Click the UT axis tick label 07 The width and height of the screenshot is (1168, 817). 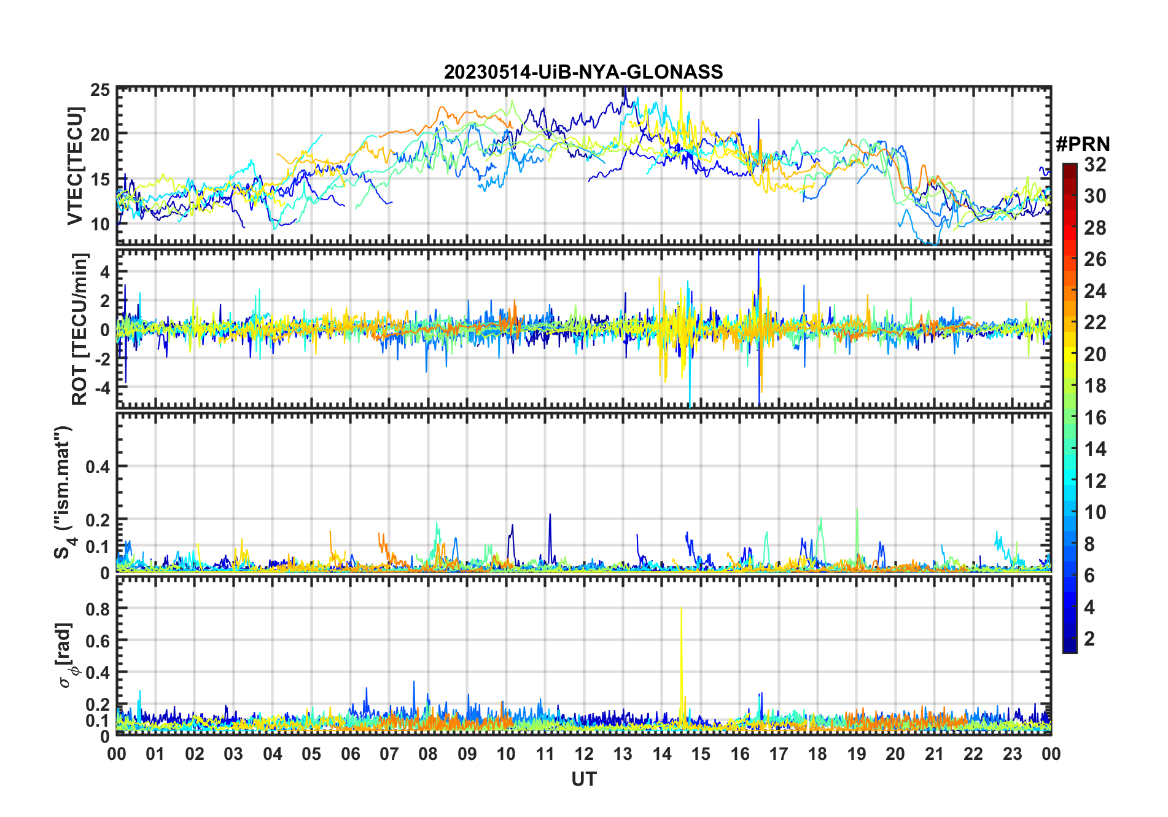(x=389, y=754)
